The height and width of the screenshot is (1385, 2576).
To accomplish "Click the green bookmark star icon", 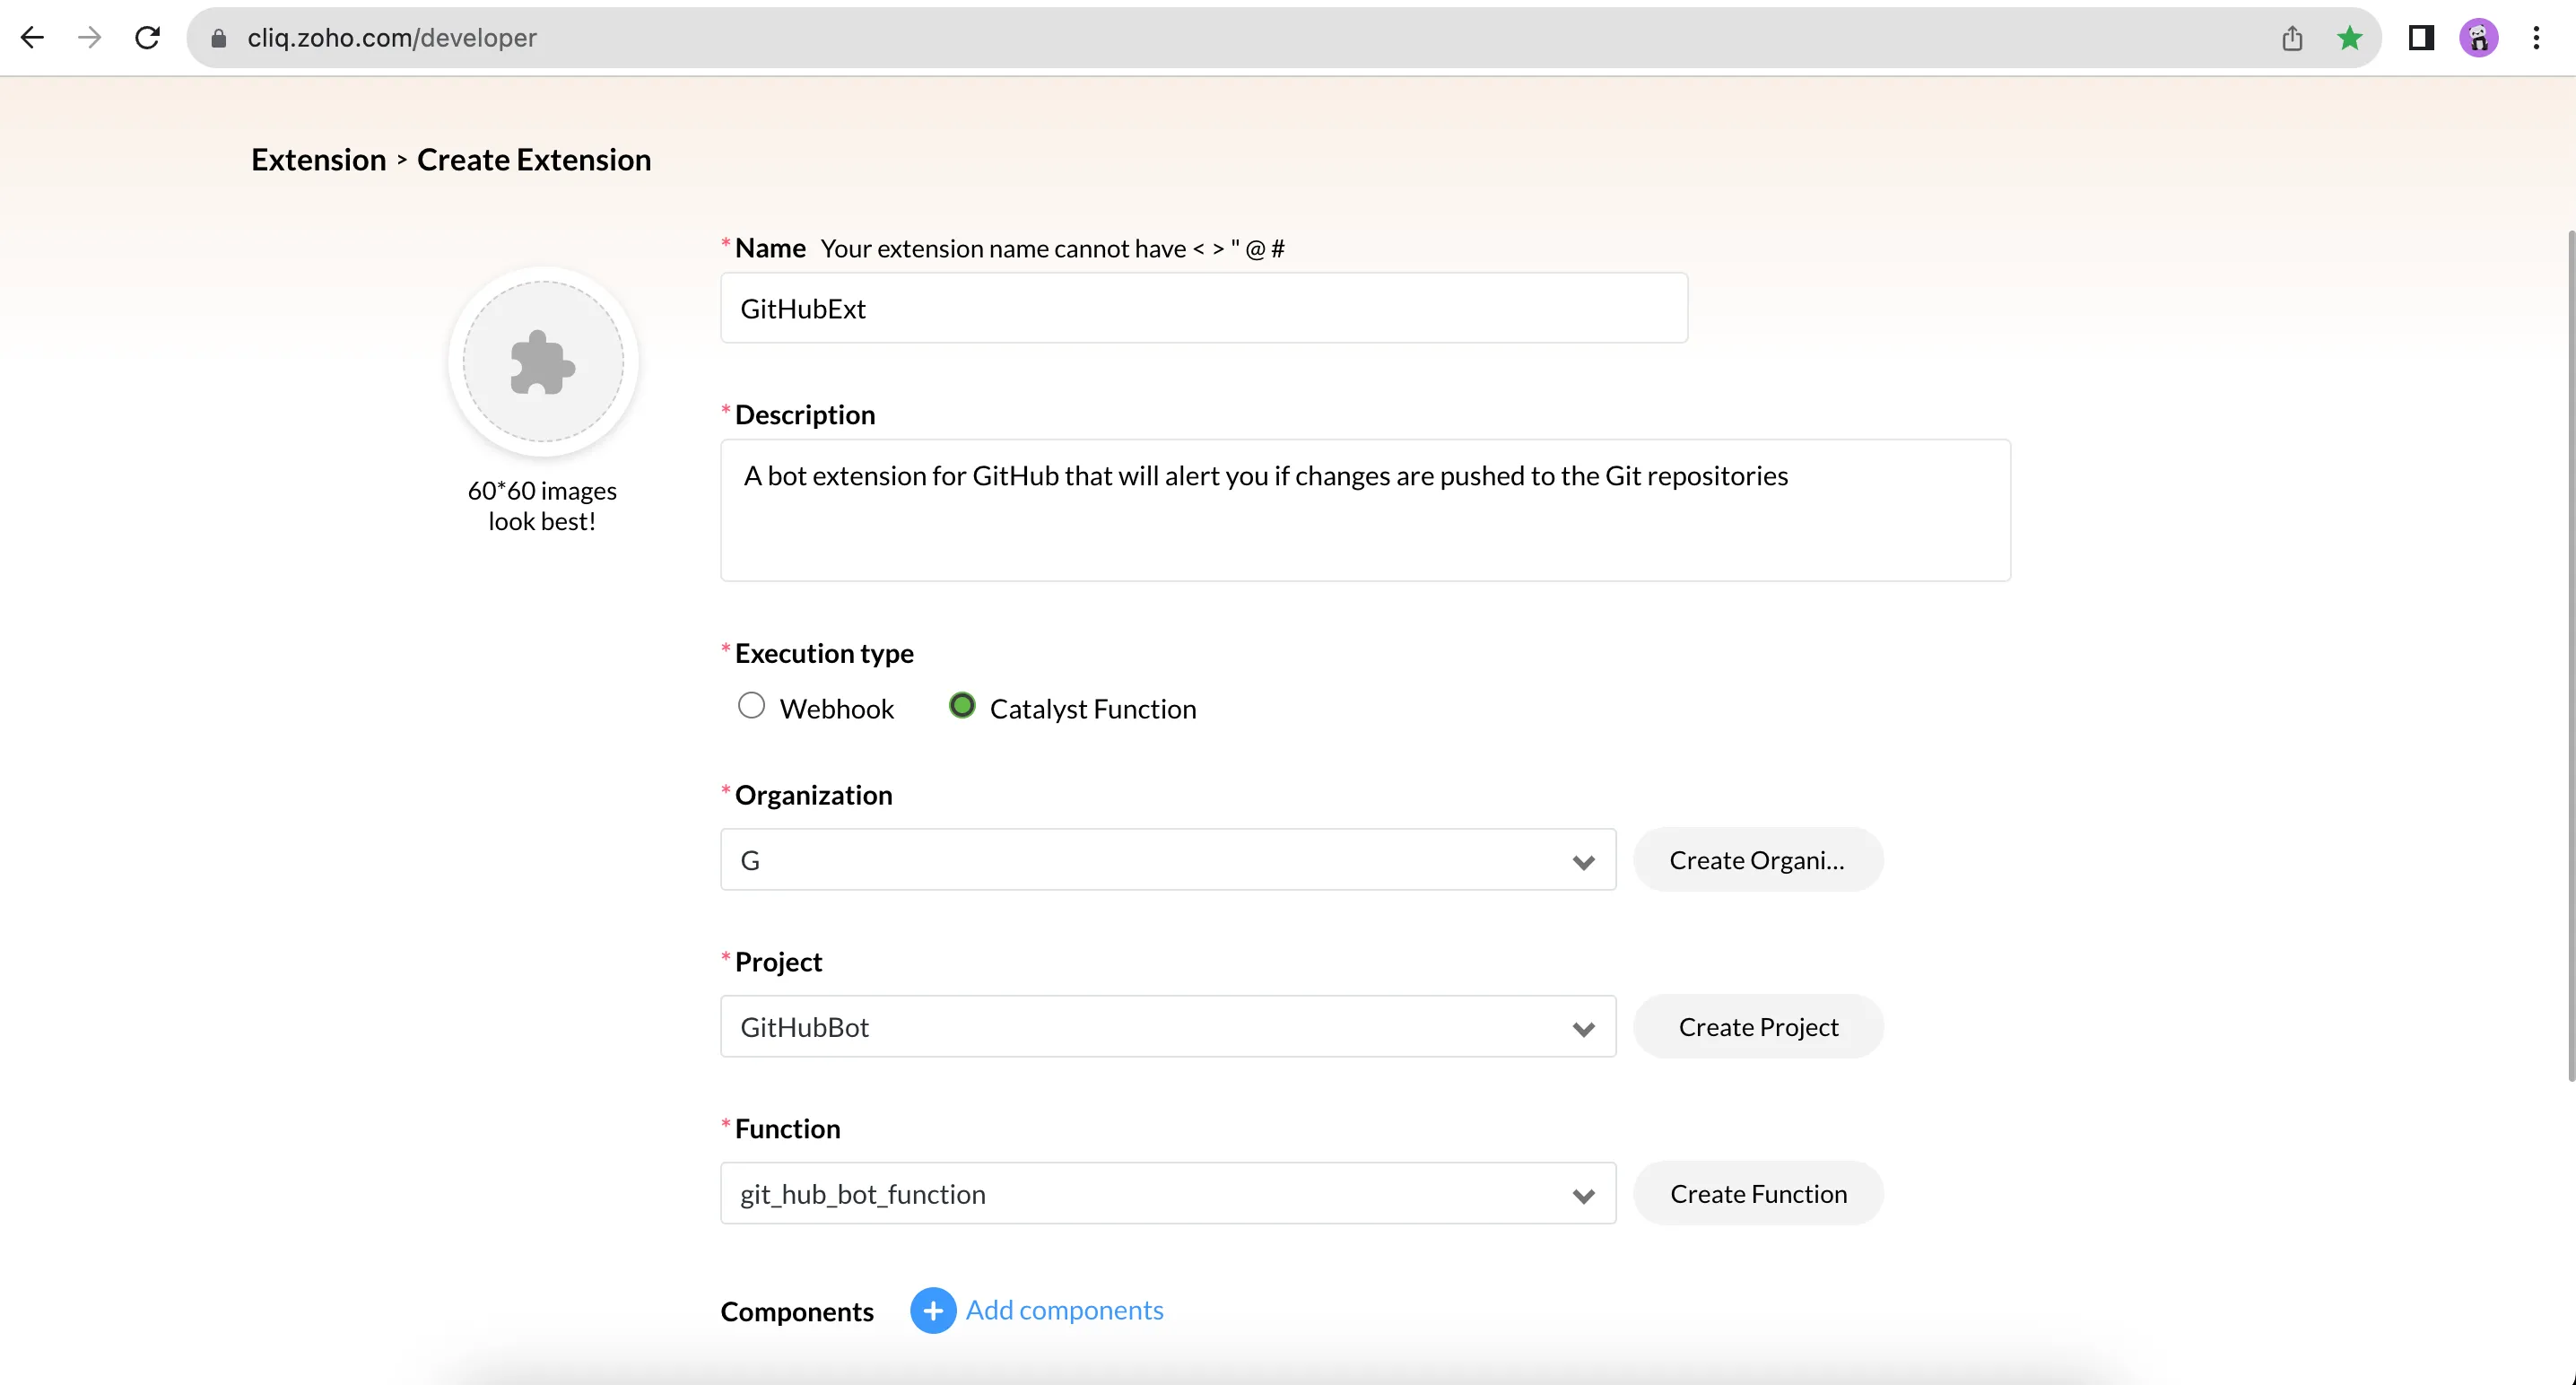I will [2350, 38].
